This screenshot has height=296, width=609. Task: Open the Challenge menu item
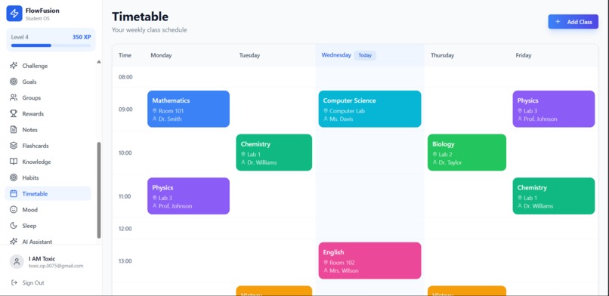48,66
